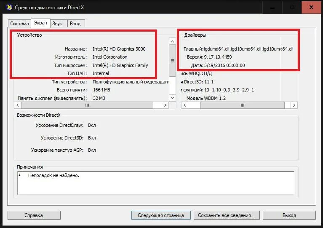The image size is (323, 228).
Task: Click left arrow of drivers panel horizontal scrollbar
Action: (185, 105)
